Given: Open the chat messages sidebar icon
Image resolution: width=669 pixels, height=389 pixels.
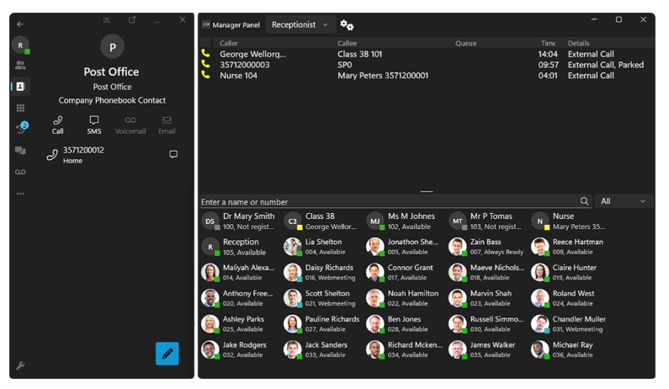Looking at the screenshot, I should click(x=20, y=151).
